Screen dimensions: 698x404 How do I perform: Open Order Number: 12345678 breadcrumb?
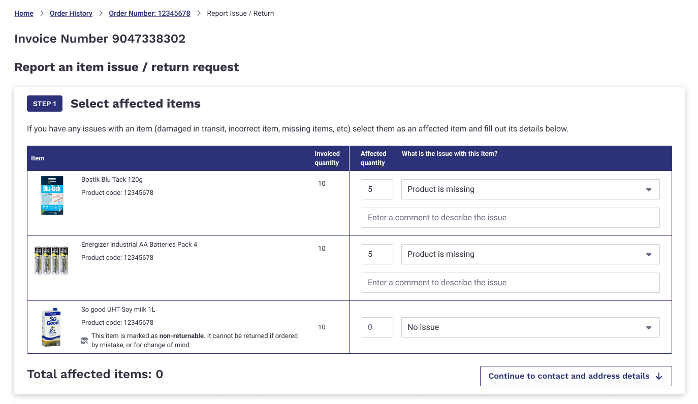pyautogui.click(x=149, y=13)
